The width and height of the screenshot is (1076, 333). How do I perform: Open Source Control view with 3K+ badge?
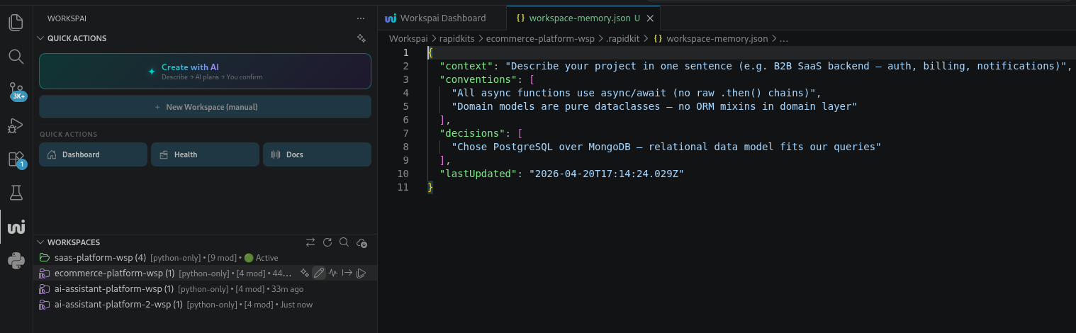pyautogui.click(x=16, y=91)
